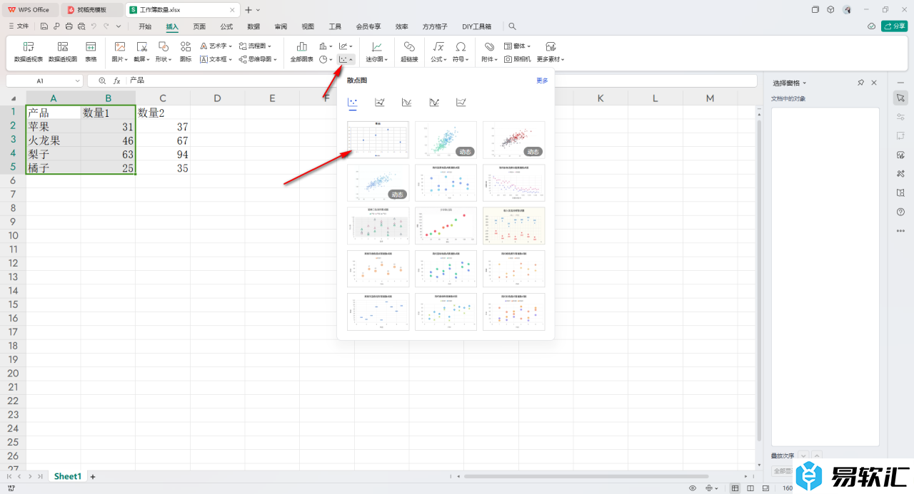The image size is (914, 494).
Task: Switch to the 找稻壳模板 window tab
Action: 91,9
